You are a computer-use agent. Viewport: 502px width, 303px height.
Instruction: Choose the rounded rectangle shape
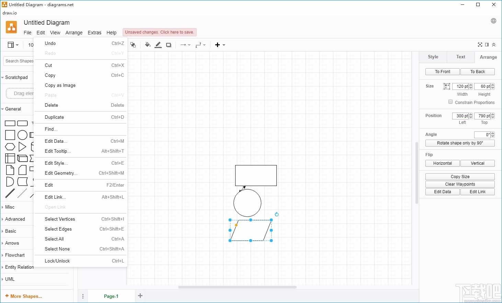[x=22, y=123]
